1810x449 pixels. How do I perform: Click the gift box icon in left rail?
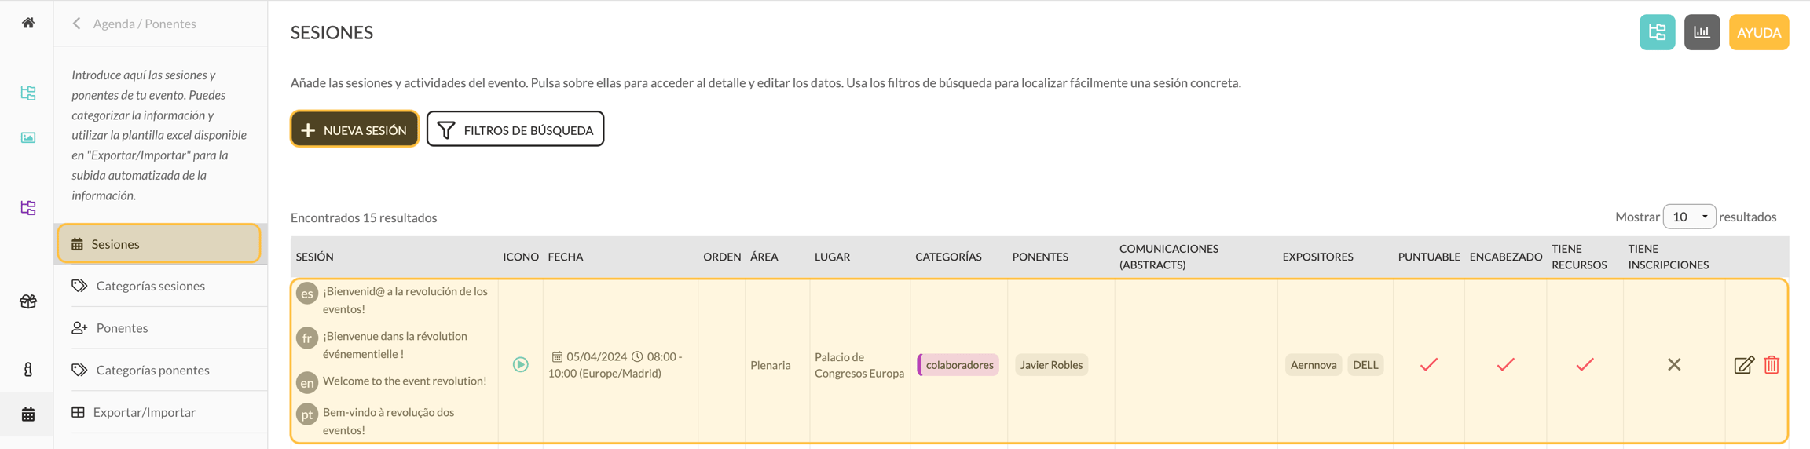pyautogui.click(x=28, y=301)
